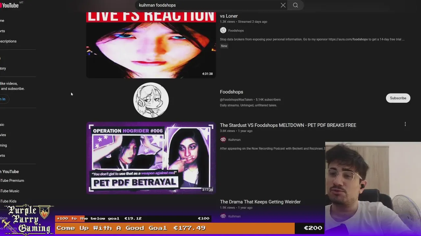
Task: Click the magnifier search button
Action: (x=295, y=5)
